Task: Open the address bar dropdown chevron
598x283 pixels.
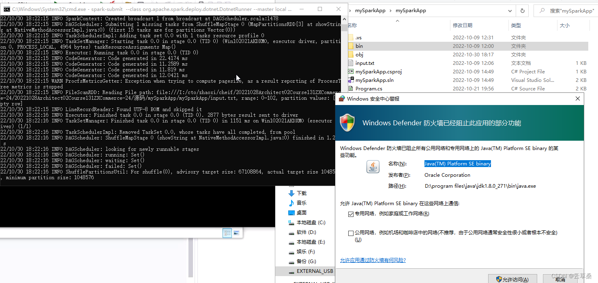Action: click(x=510, y=11)
